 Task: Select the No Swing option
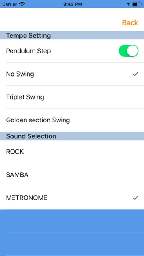72,74
